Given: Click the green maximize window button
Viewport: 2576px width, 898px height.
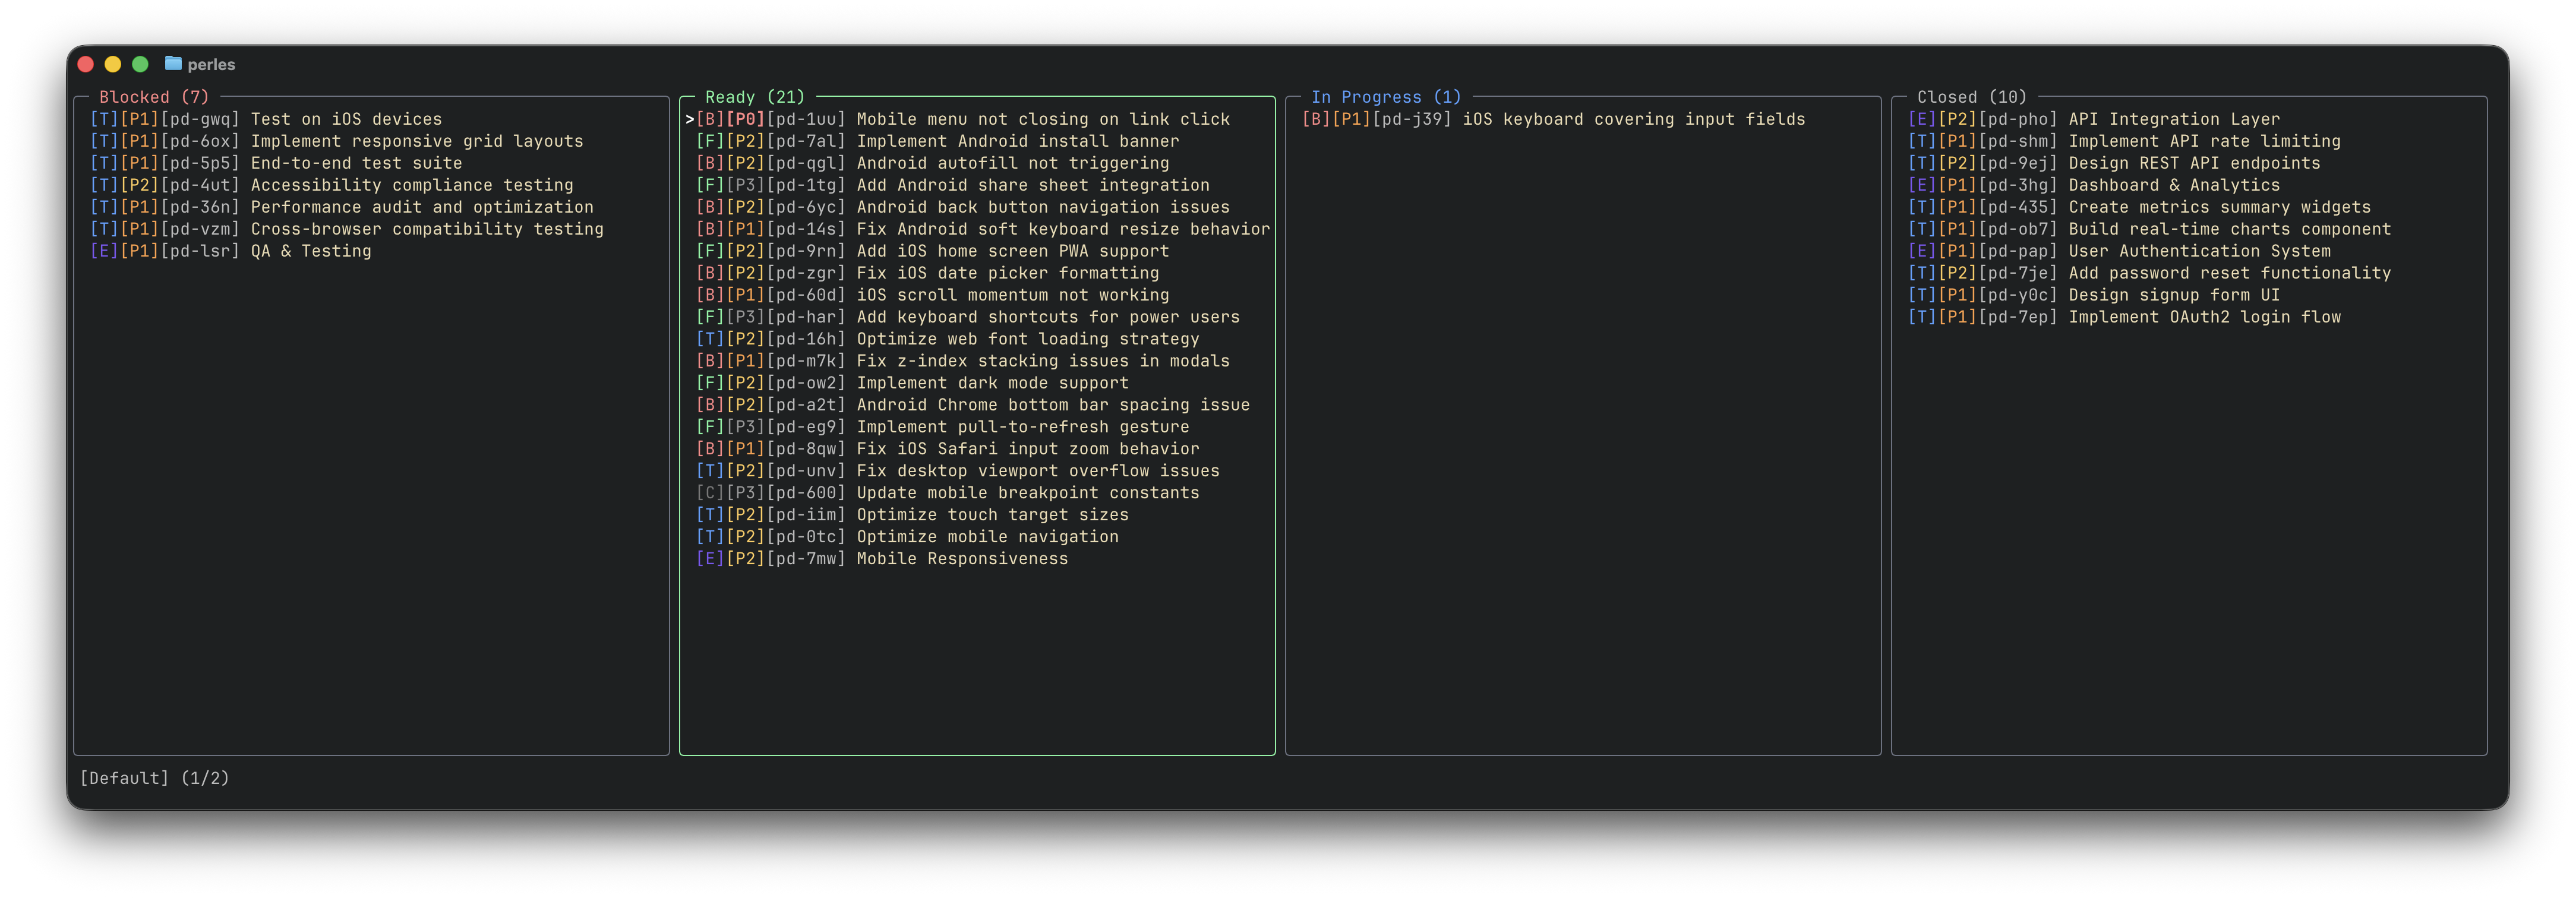Looking at the screenshot, I should point(140,64).
